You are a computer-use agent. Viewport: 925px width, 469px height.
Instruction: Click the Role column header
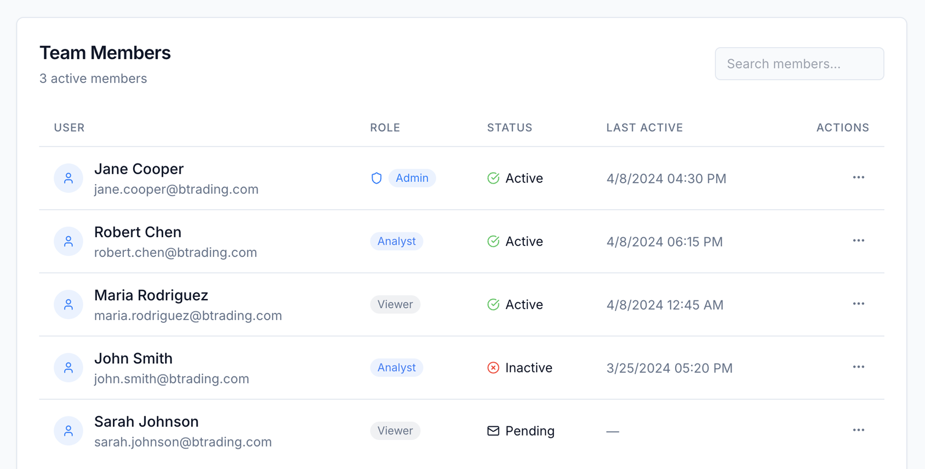coord(385,128)
